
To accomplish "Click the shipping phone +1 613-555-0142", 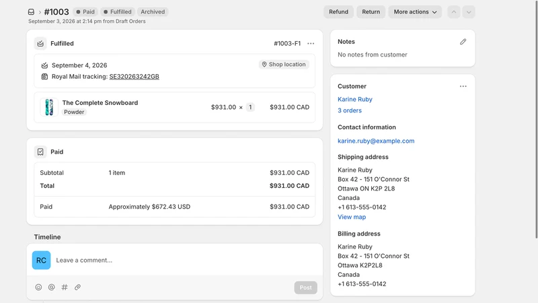I will point(362,207).
